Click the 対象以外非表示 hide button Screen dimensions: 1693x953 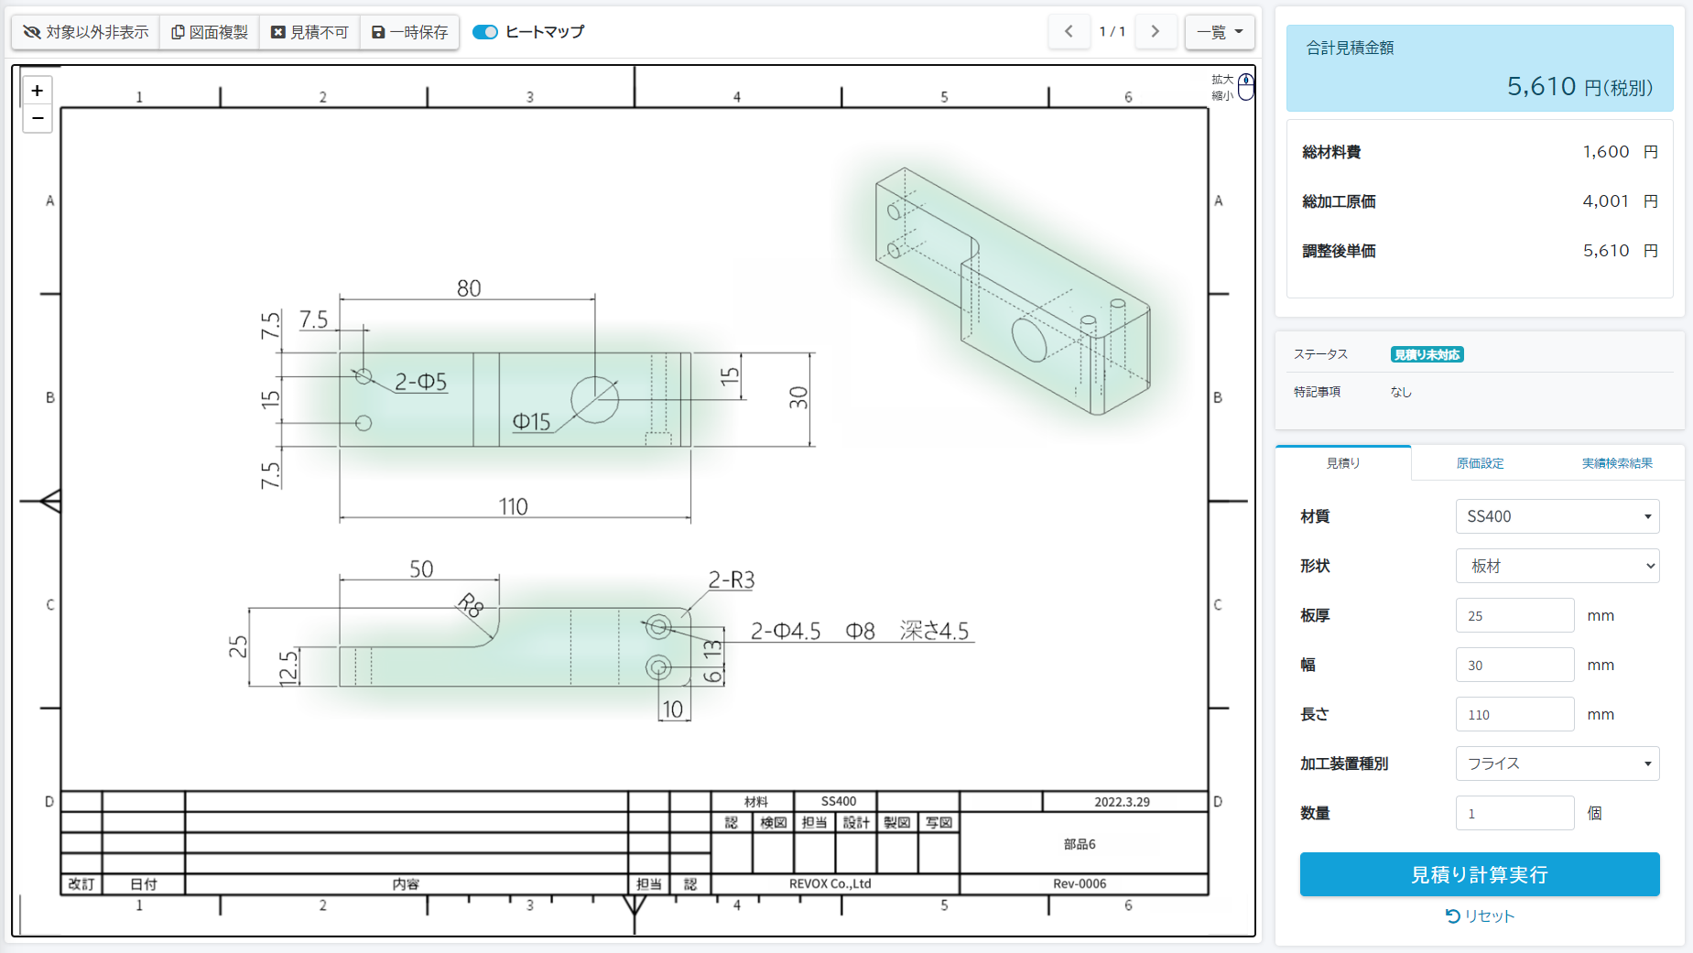click(x=86, y=32)
